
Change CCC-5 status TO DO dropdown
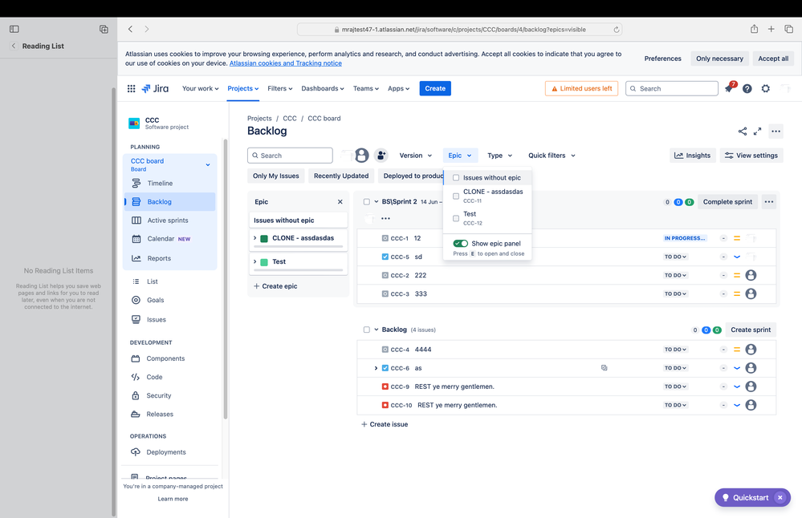[x=675, y=257]
